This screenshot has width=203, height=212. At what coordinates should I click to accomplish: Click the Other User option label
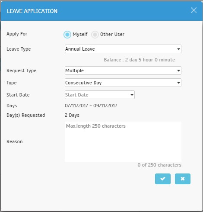click(112, 34)
